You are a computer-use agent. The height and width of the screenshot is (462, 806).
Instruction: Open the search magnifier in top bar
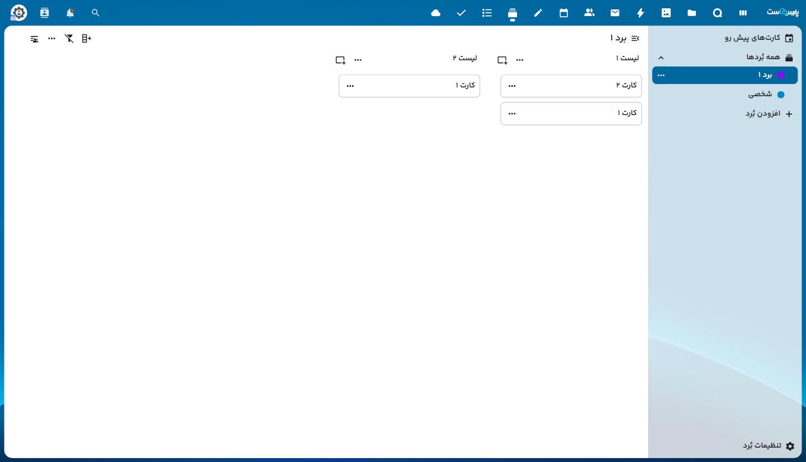coord(95,13)
